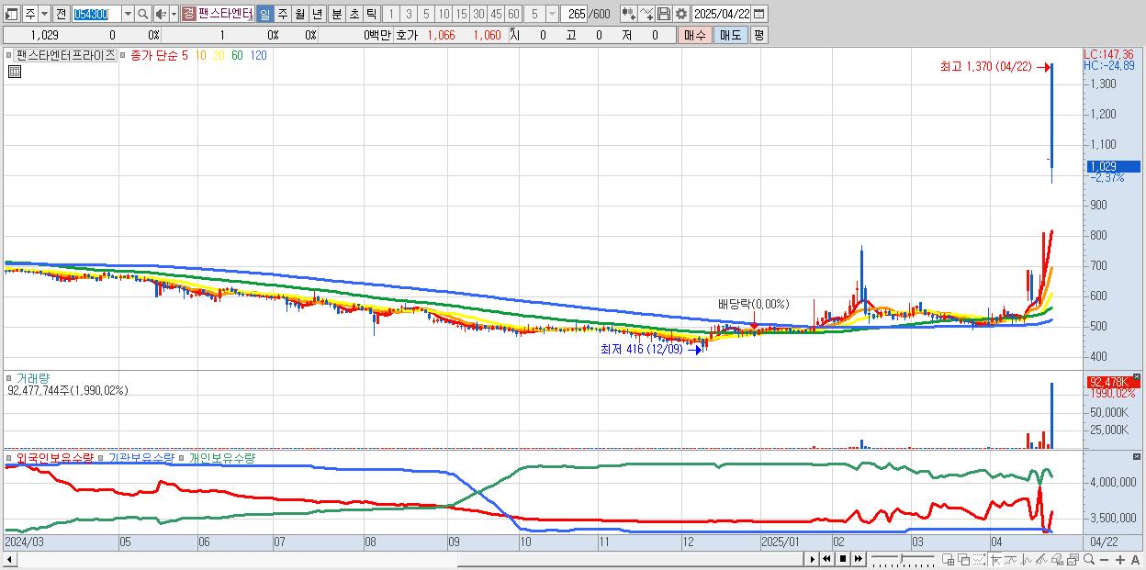The image size is (1146, 570).
Task: Click the date field 2025/04/22
Action: 722,14
